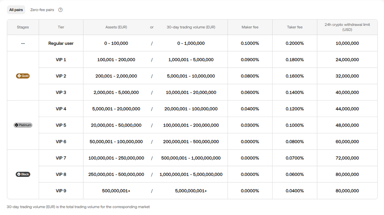Select the Regular user tier cell
Image resolution: width=384 pixels, height=215 pixels.
pyautogui.click(x=61, y=43)
